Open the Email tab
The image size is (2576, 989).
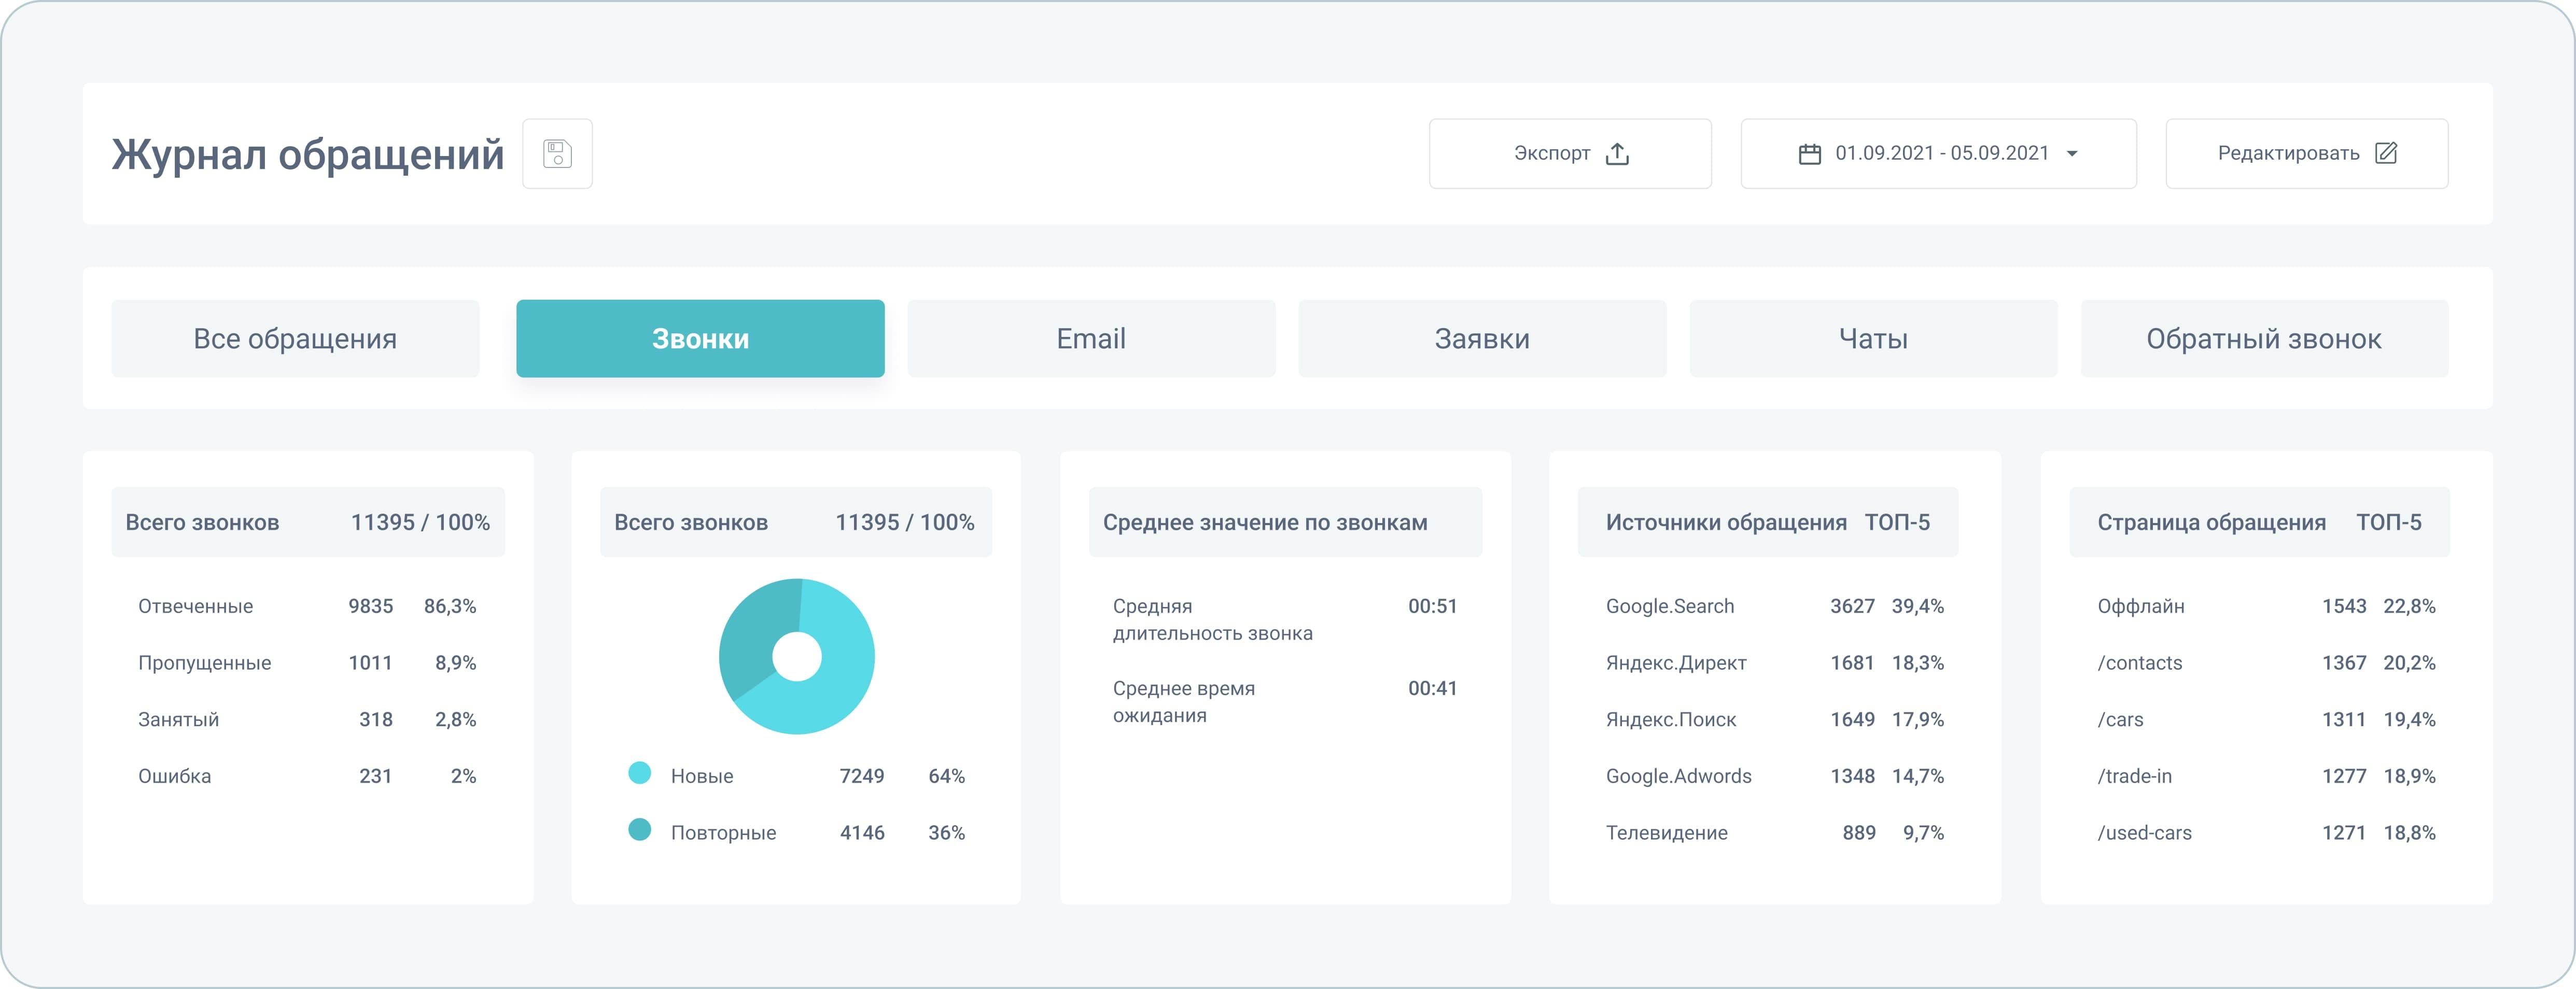1091,338
